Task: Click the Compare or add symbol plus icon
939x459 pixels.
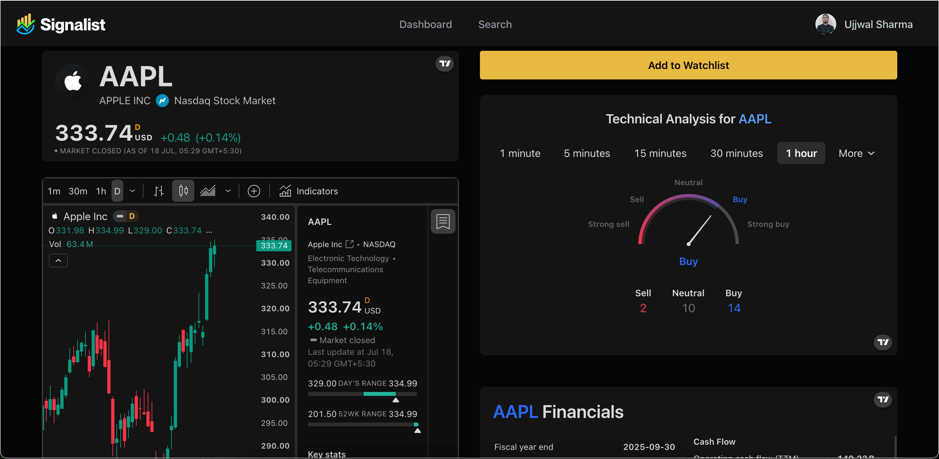Action: click(254, 191)
